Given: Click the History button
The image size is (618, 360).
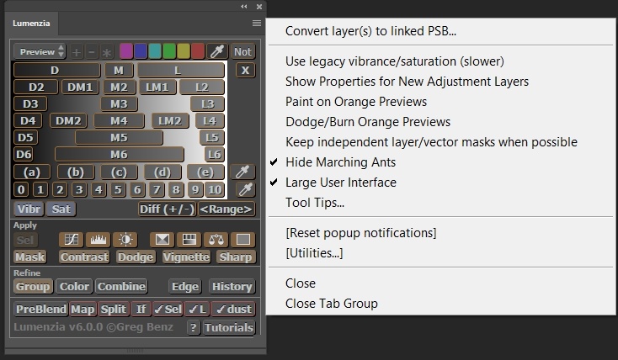Looking at the screenshot, I should click(232, 286).
